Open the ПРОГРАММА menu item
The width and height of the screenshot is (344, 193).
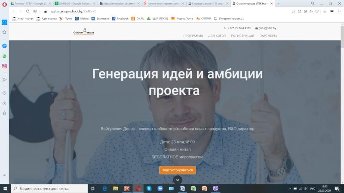[x=193, y=36]
